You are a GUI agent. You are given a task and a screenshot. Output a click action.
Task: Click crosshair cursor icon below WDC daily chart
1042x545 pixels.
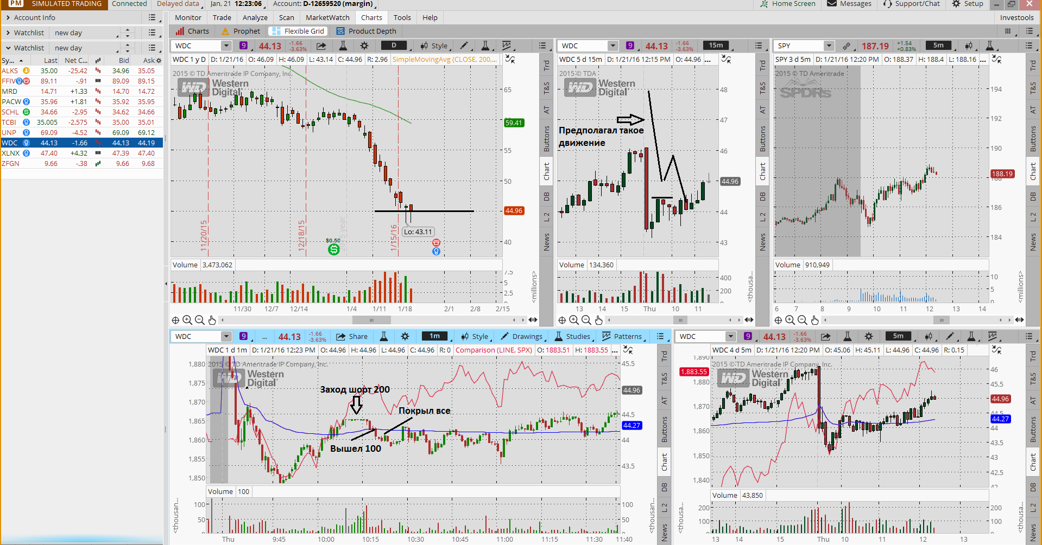pyautogui.click(x=175, y=320)
